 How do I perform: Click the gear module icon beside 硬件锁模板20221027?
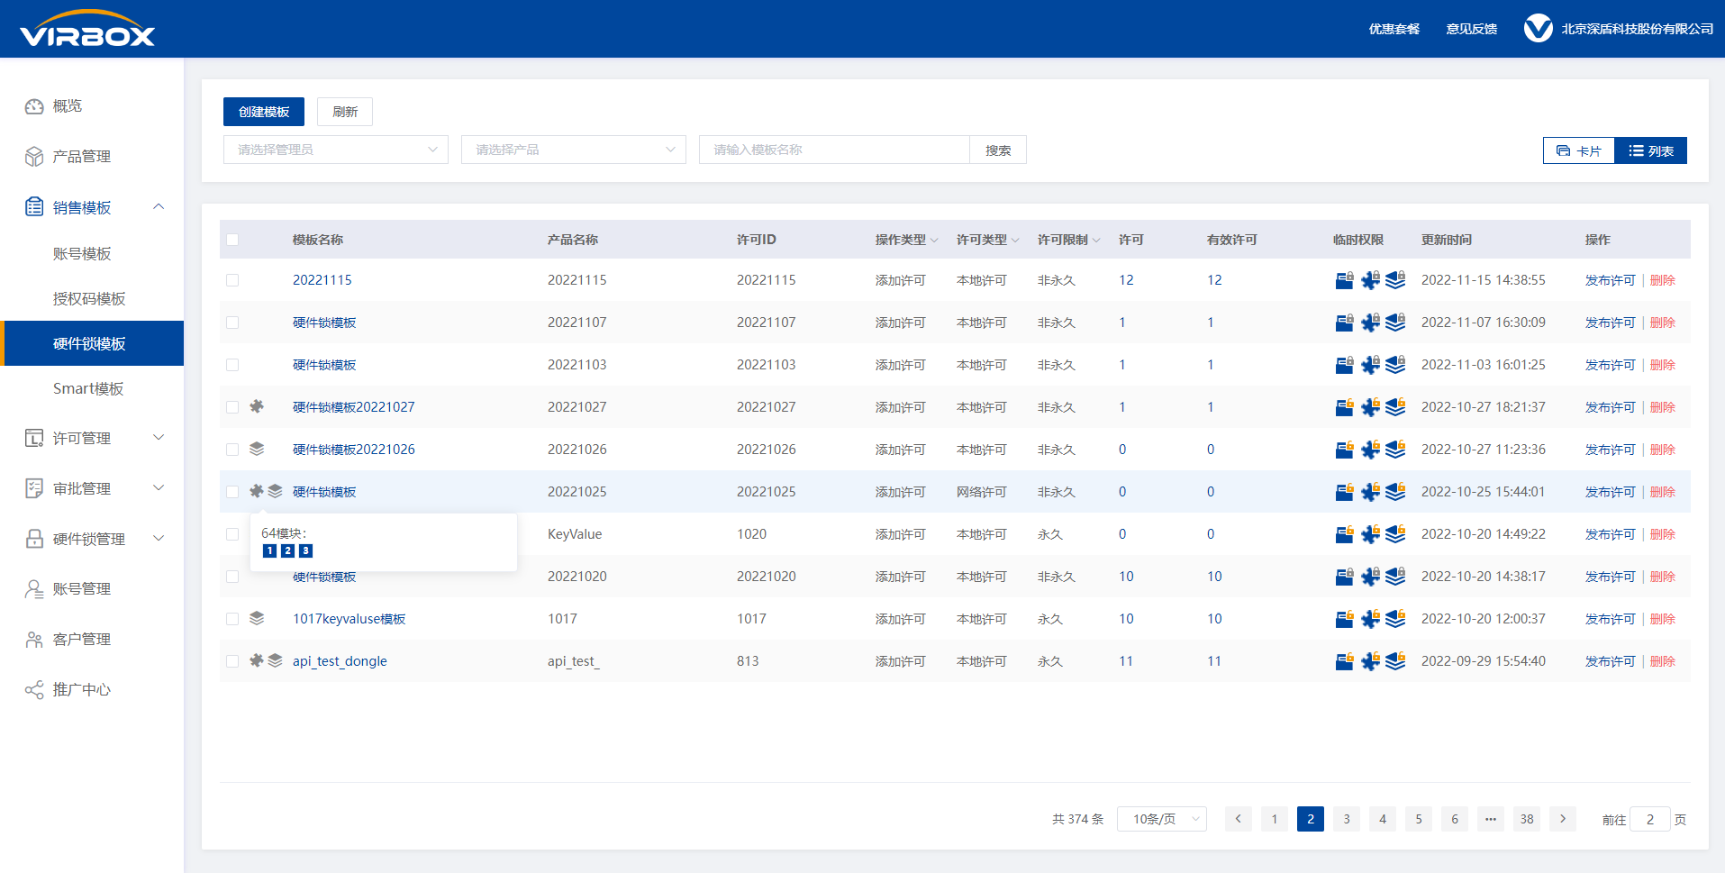coord(257,406)
